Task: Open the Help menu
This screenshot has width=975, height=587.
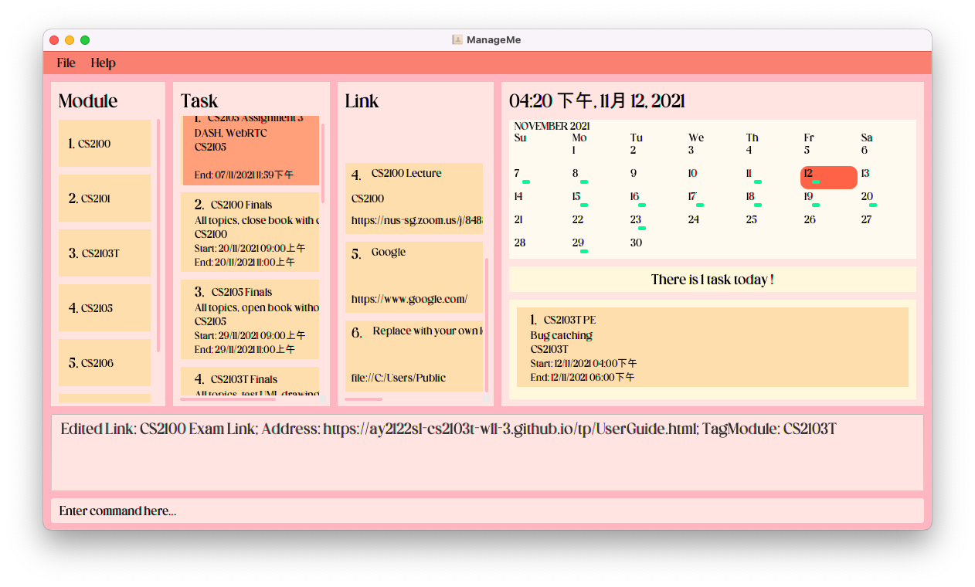Action: click(103, 63)
